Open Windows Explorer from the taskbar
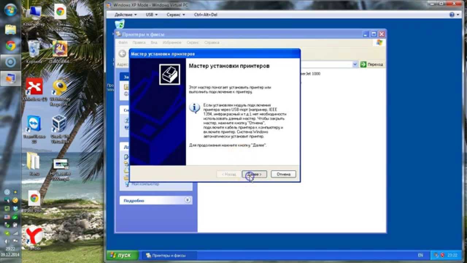Image resolution: width=467 pixels, height=263 pixels. (x=10, y=29)
